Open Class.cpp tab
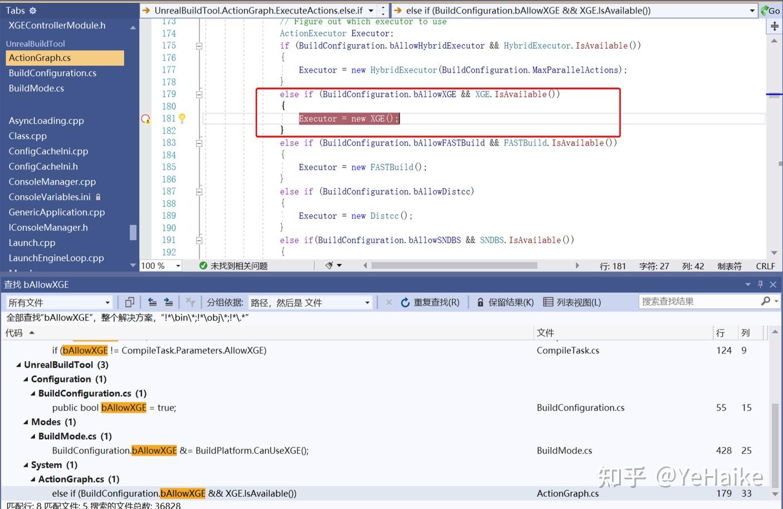Screen dimensions: 783x509 (28, 136)
